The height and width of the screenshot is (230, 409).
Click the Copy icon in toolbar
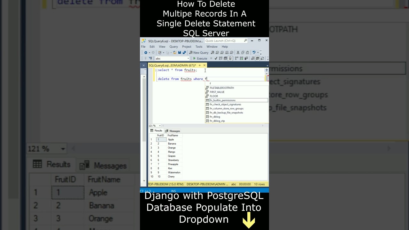pyautogui.click(x=243, y=53)
